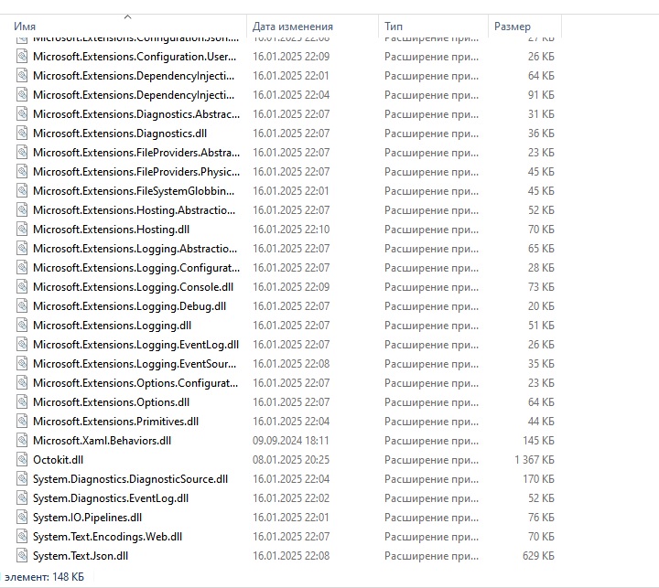Select the Microsoft.Extensions.Options.dll file icon
Image resolution: width=659 pixels, height=588 pixels.
pos(22,402)
